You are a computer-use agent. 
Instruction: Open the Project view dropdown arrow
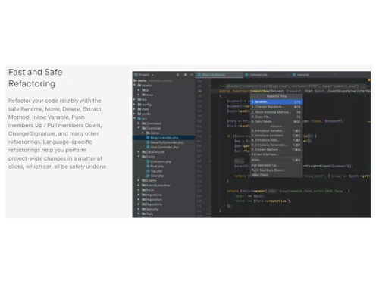152,75
